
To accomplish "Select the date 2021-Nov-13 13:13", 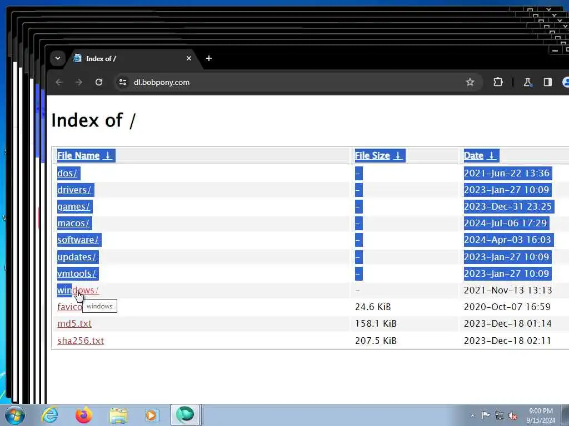I will [x=508, y=290].
